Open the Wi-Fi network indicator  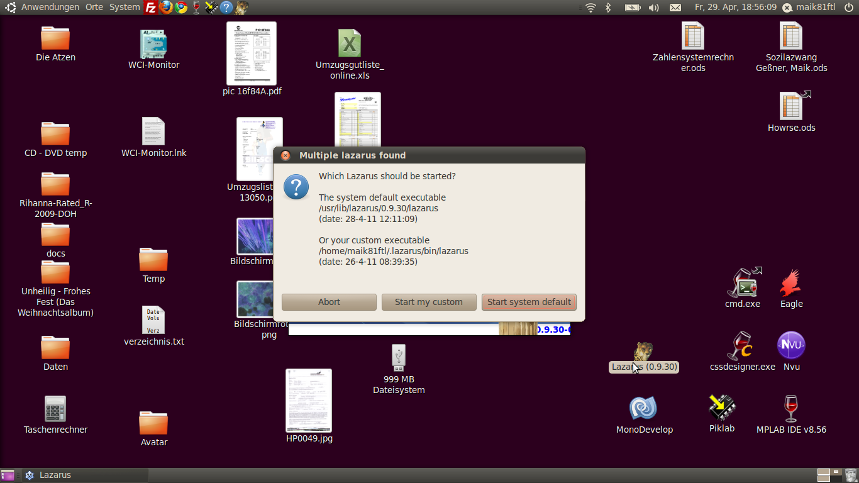(x=590, y=8)
